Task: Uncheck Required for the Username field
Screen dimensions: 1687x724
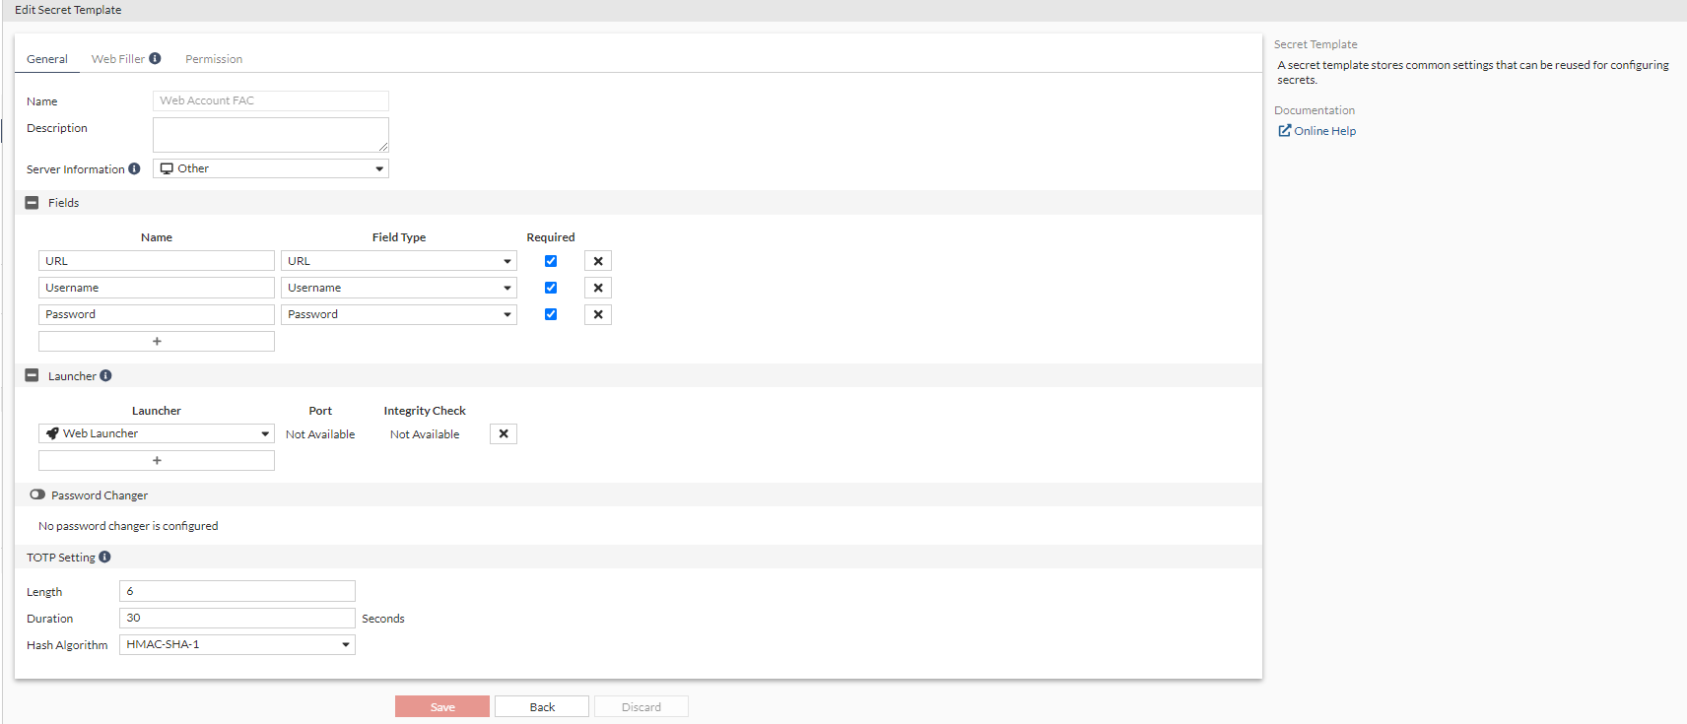Action: click(x=551, y=288)
